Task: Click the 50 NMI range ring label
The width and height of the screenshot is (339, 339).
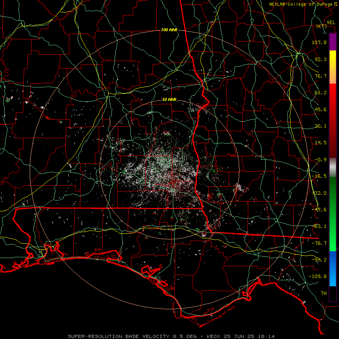Action: point(169,100)
